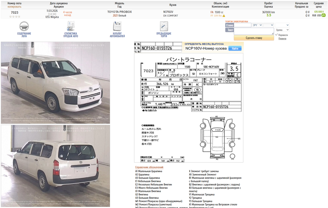Screen dimensions: 328x208
Task: Click the checkmark icon beside Перевести
Action: pyautogui.click(x=277, y=35)
